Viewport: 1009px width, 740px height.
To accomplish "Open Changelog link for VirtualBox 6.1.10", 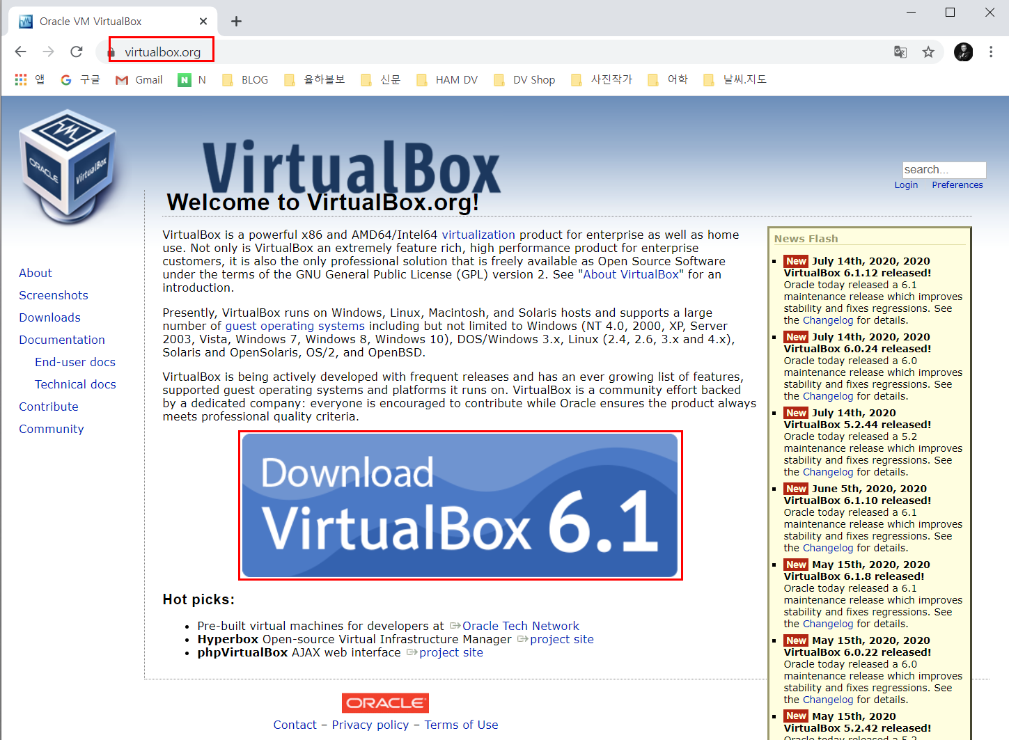I will click(x=828, y=548).
